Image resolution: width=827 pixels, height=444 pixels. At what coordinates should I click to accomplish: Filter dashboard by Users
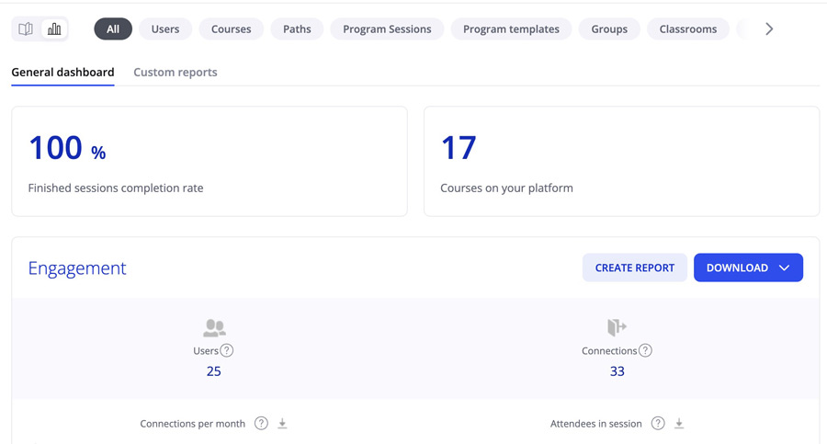point(165,29)
